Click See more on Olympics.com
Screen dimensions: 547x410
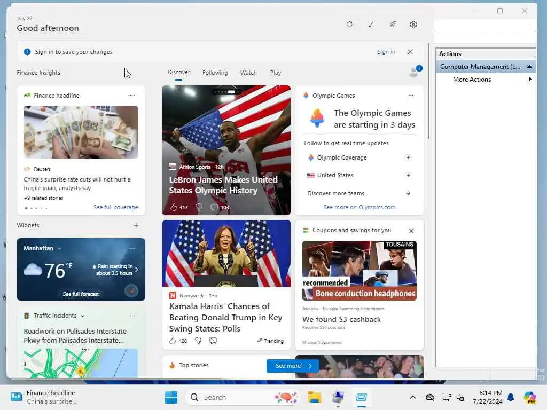point(360,207)
